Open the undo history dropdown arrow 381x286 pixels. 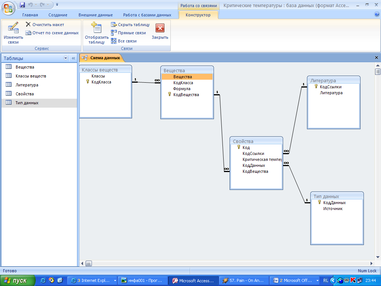tap(36, 4)
